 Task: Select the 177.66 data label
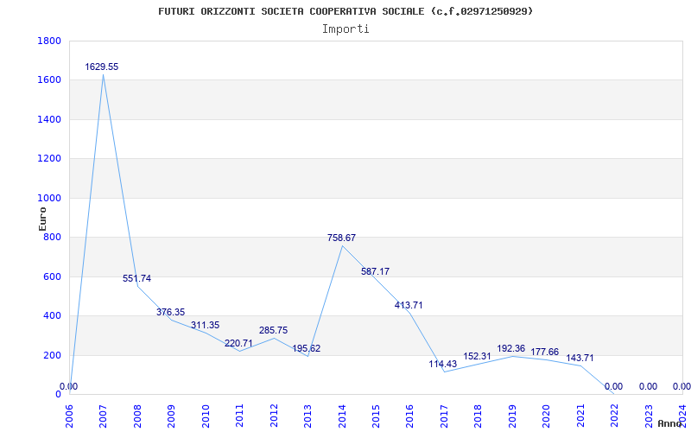coord(545,352)
